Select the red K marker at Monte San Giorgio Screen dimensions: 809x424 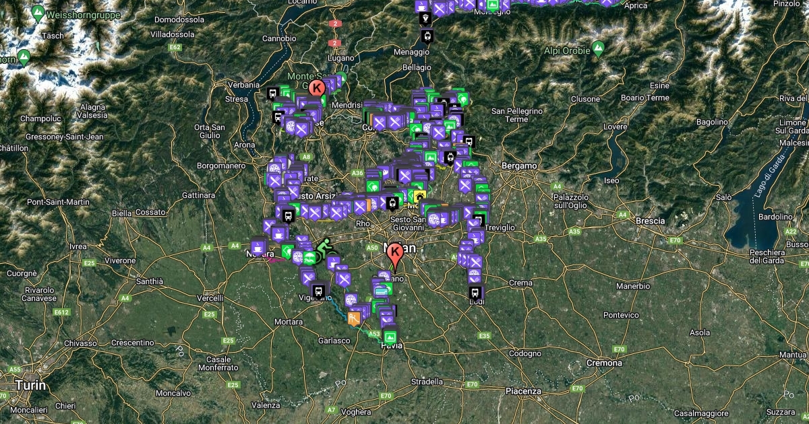coord(318,86)
